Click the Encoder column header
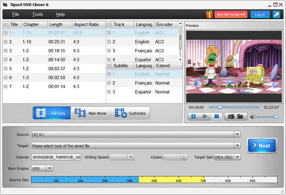 pos(166,24)
